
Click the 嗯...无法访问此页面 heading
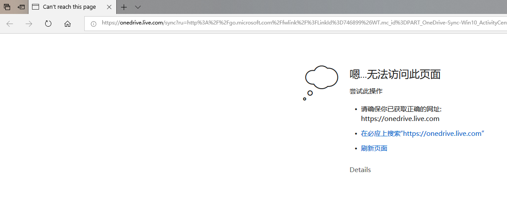click(x=395, y=74)
